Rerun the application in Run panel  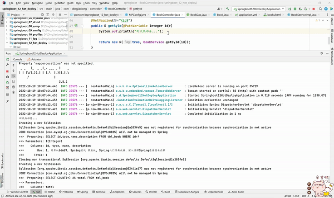click(x=7, y=59)
